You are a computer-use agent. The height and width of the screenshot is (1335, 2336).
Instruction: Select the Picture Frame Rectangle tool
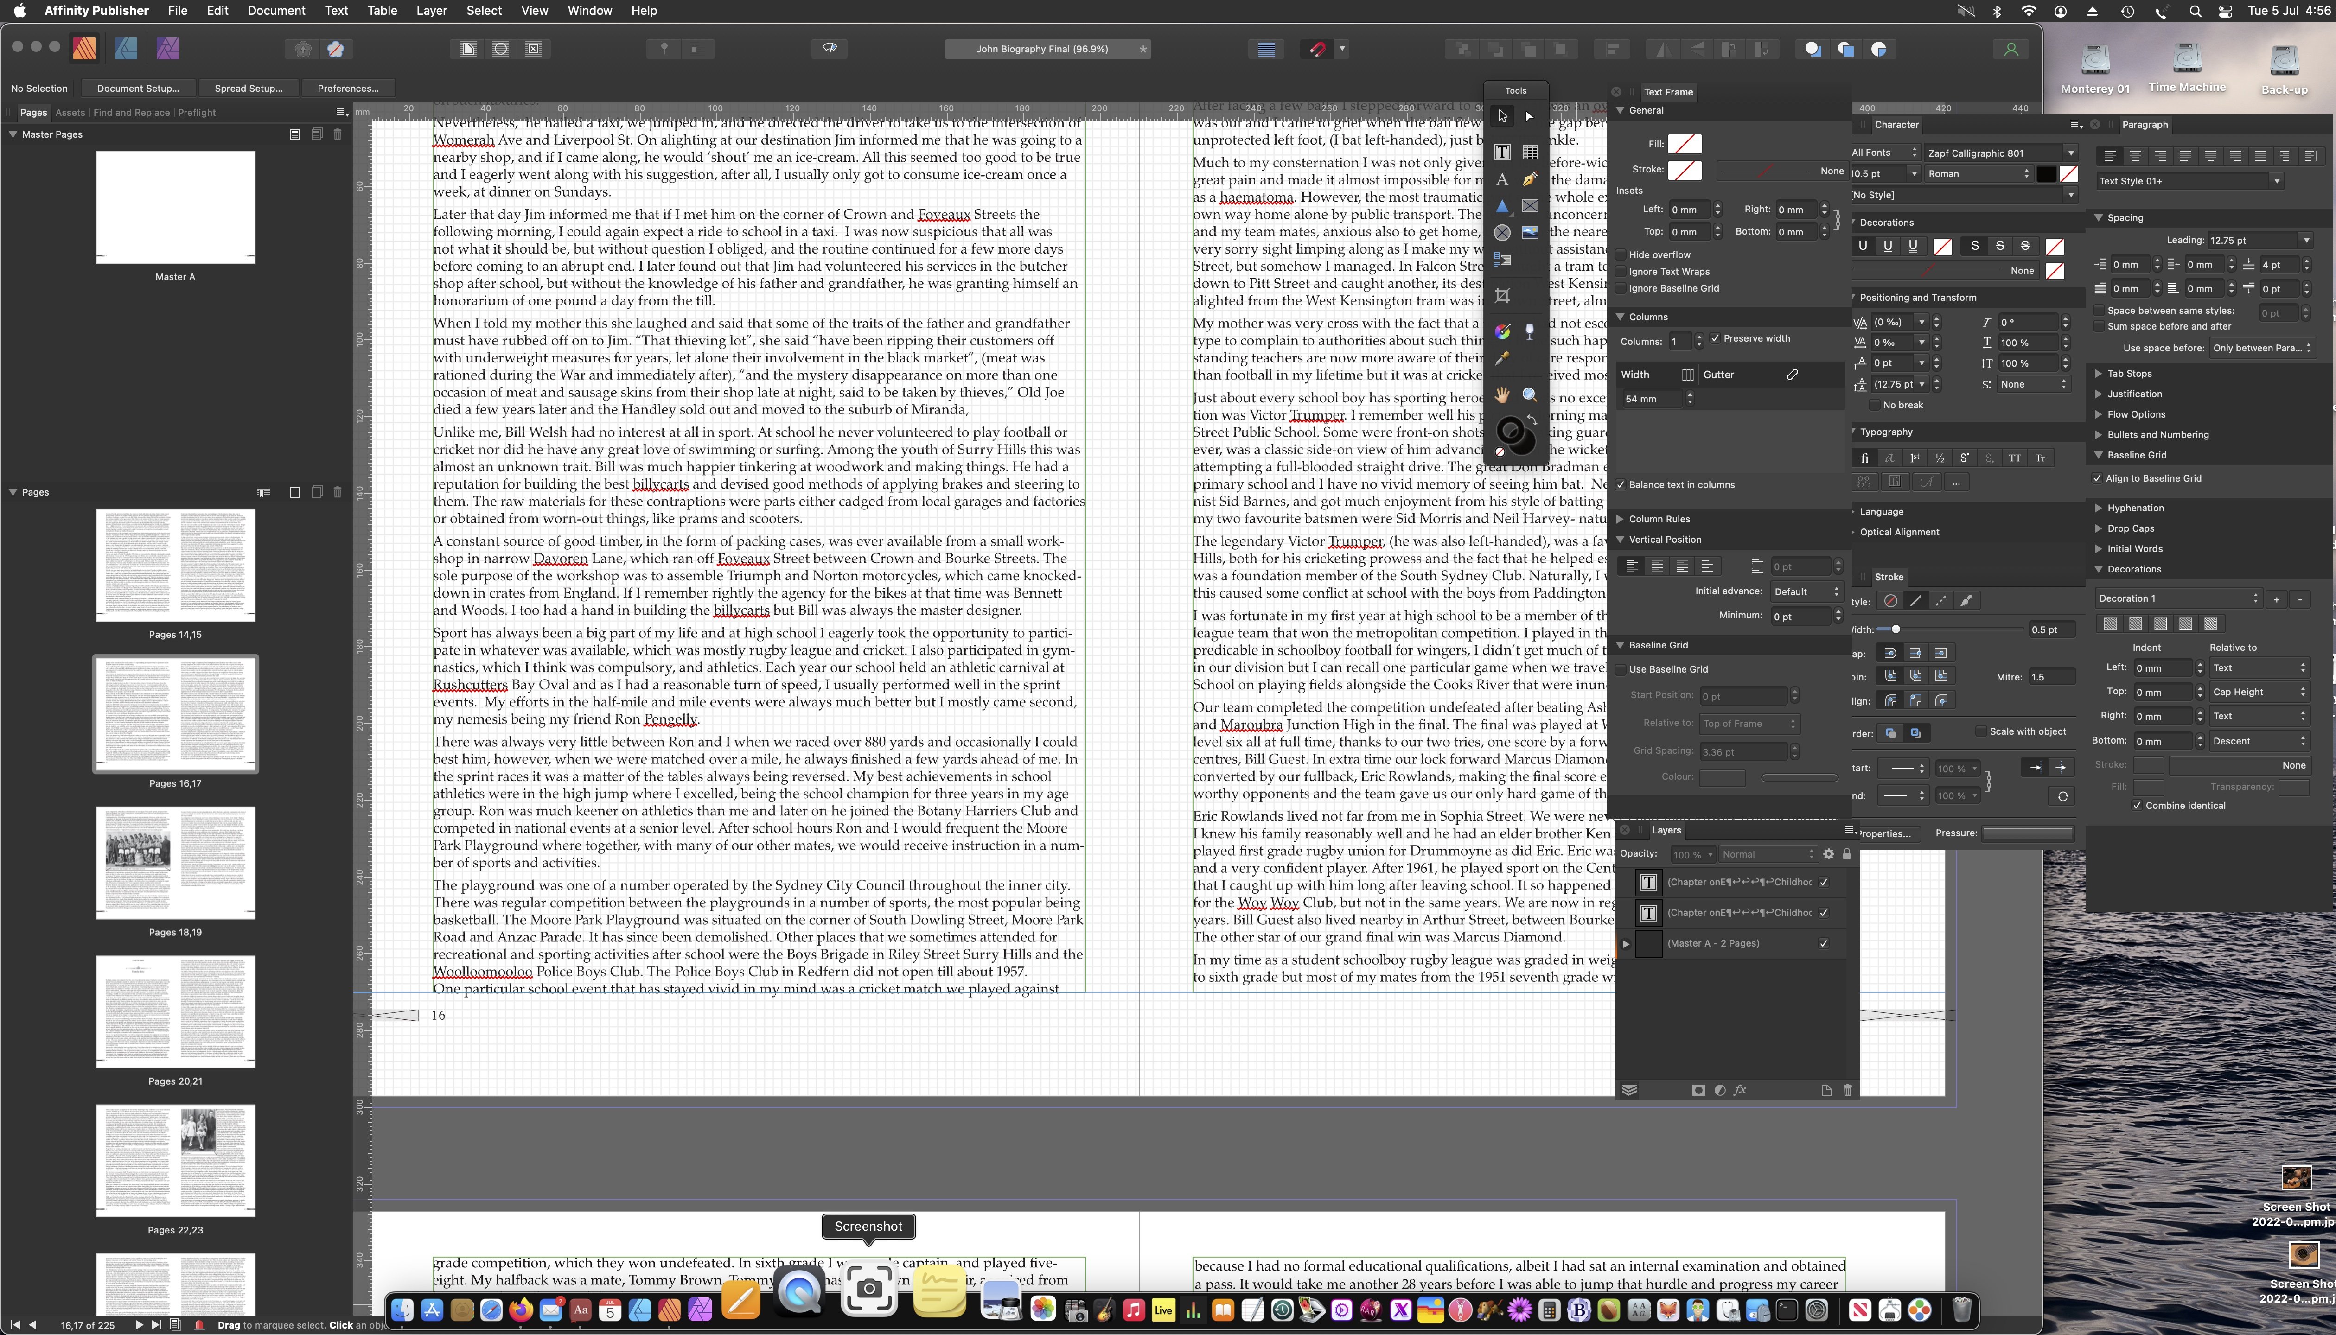[x=1530, y=206]
